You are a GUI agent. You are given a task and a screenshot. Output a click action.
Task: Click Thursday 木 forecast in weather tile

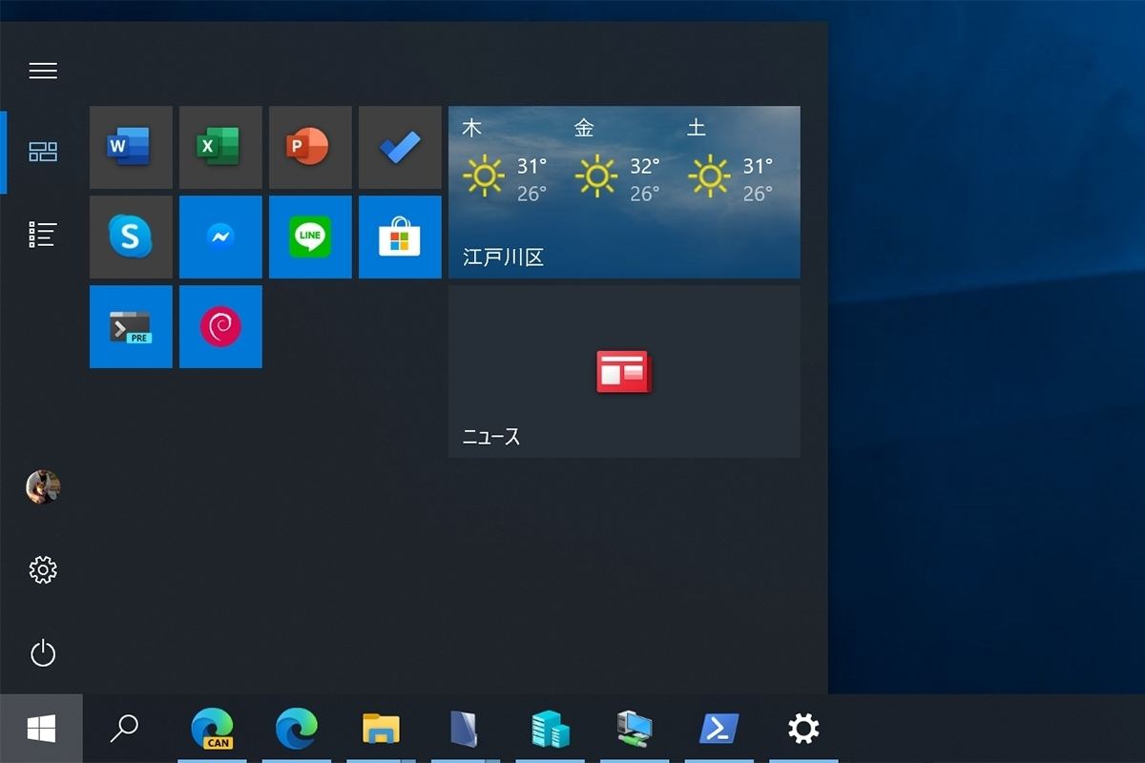(x=506, y=160)
